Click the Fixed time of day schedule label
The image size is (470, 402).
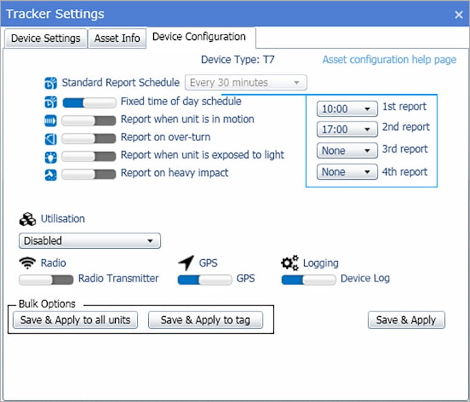(x=181, y=101)
